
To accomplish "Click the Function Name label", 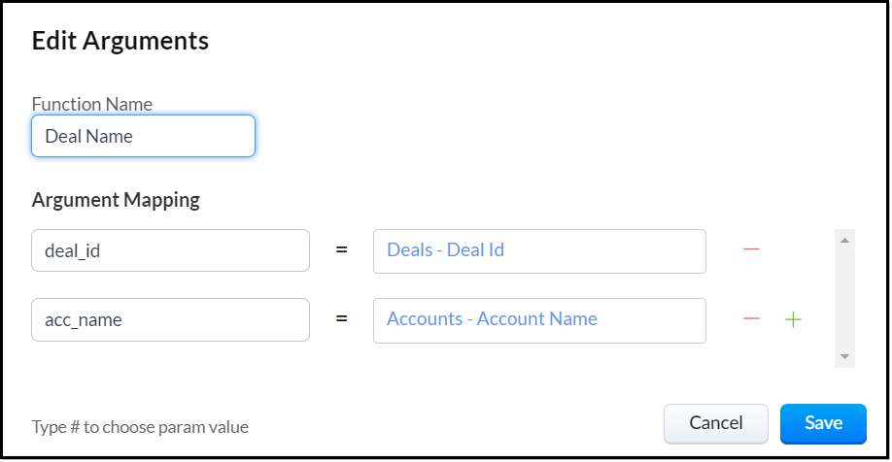I will click(92, 104).
